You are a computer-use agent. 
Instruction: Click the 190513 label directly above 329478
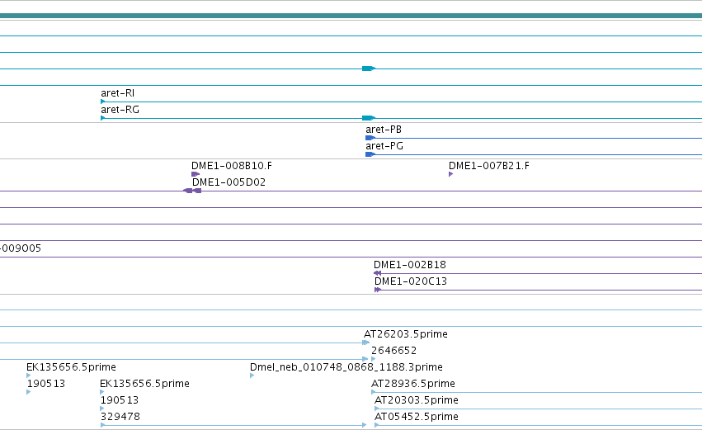(119, 400)
